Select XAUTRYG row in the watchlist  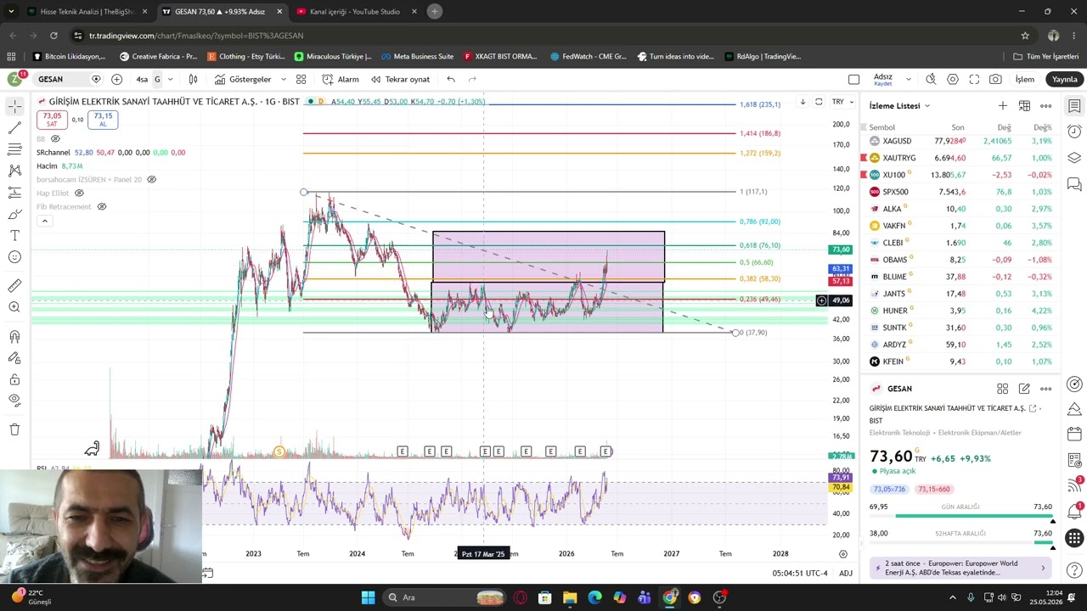960,158
